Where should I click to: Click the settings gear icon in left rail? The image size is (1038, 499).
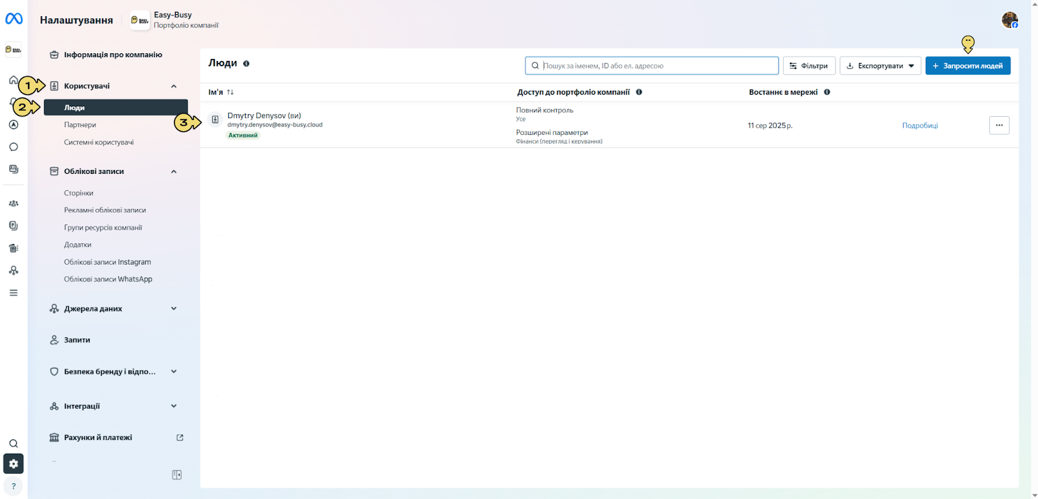pos(14,464)
